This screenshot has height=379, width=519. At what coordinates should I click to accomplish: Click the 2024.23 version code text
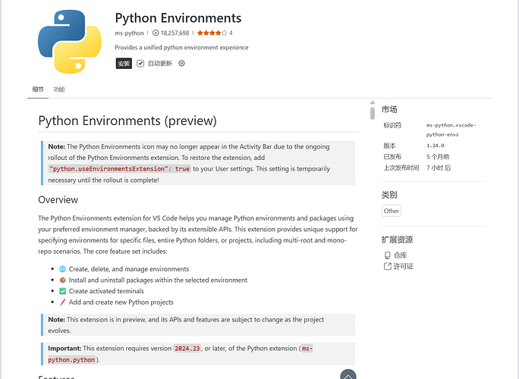(x=187, y=348)
